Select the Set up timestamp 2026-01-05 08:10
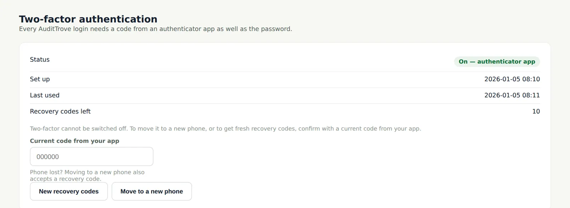This screenshot has width=570, height=208. click(512, 79)
